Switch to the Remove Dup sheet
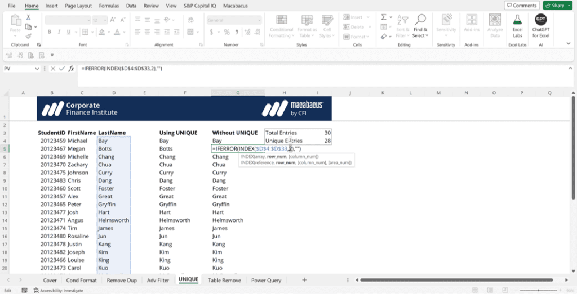Screen dimensions: 577x294 point(121,280)
